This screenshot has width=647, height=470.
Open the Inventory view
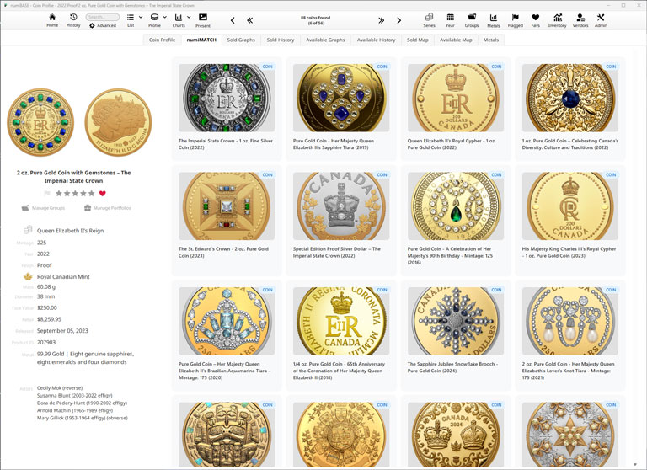(x=557, y=20)
